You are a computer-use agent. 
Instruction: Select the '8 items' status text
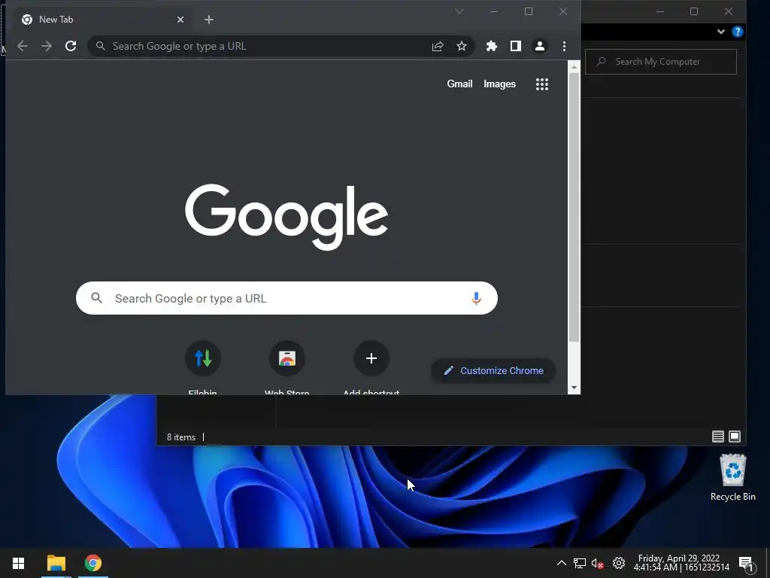[181, 437]
